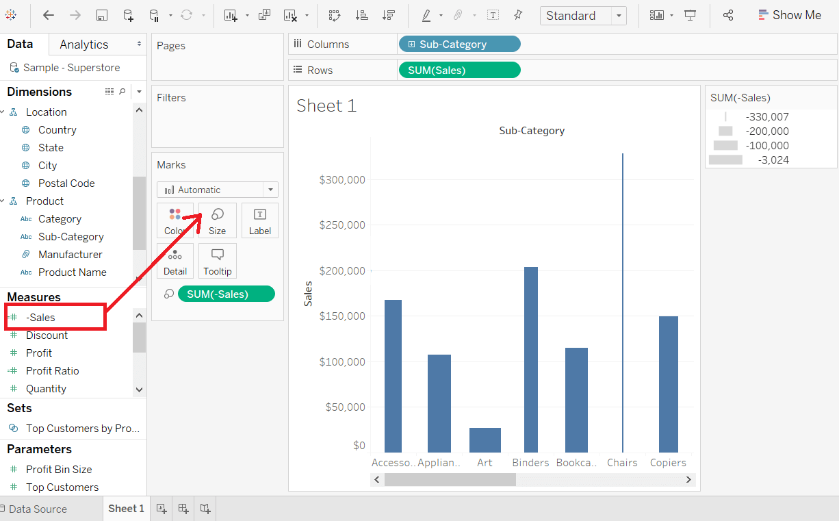Click the Size button on Marks card
The width and height of the screenshot is (839, 521).
click(x=218, y=220)
